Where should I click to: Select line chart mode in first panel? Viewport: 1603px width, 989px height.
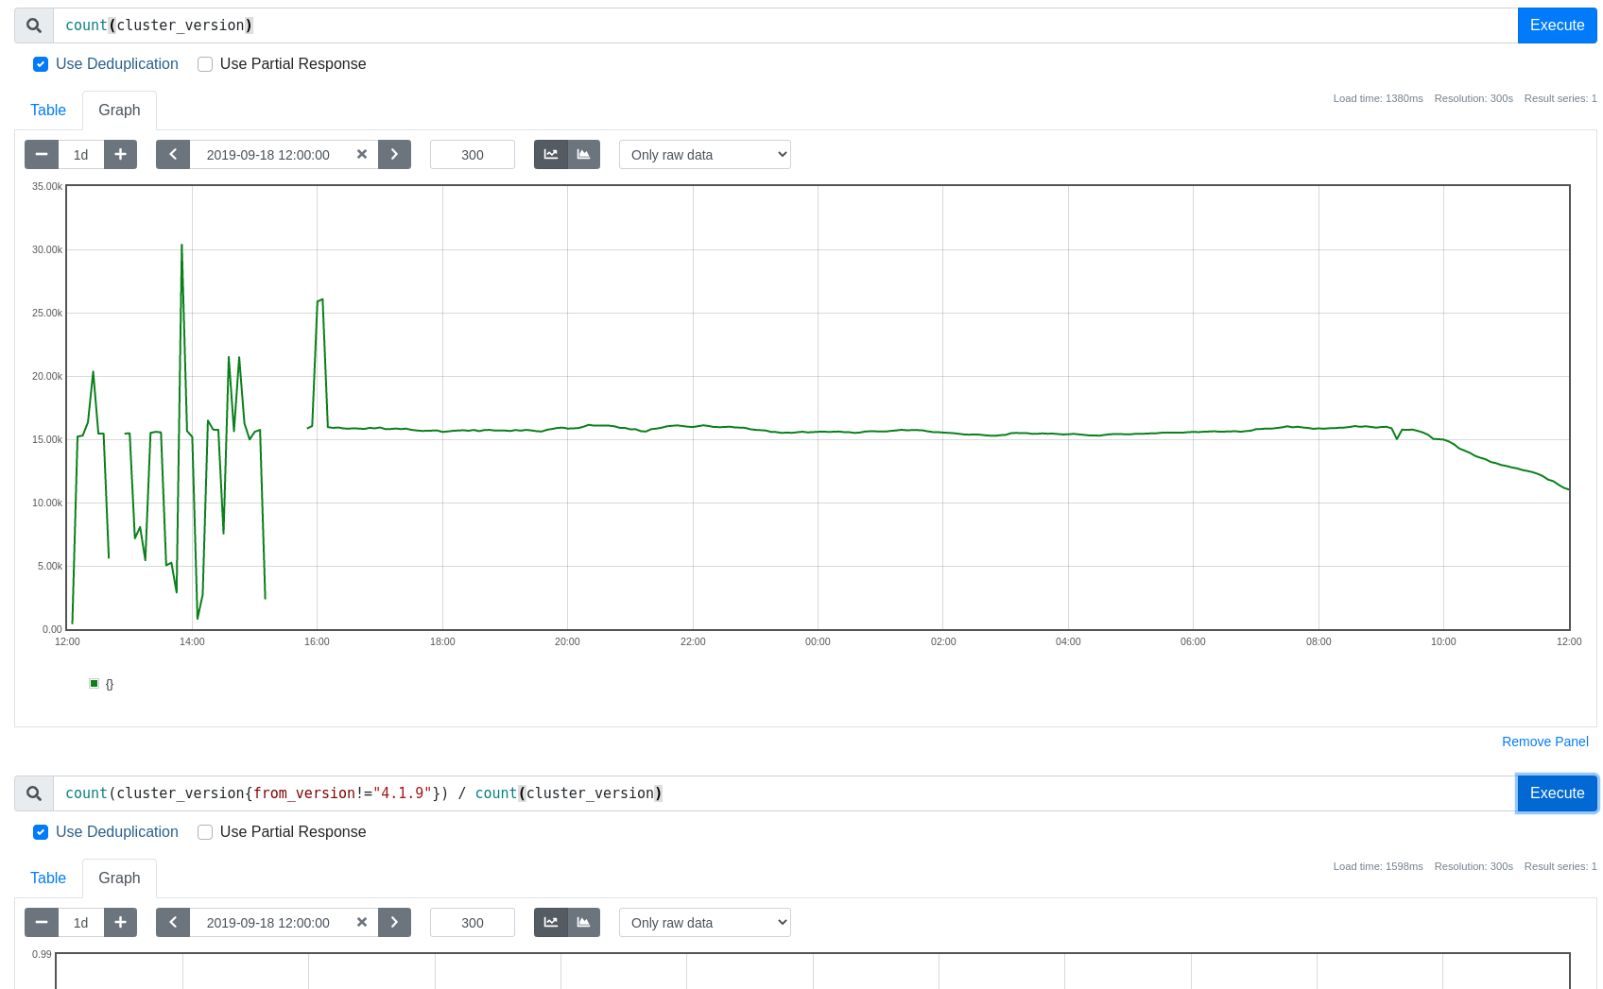click(x=551, y=155)
